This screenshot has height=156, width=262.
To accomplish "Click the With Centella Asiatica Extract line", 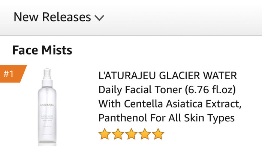I will tap(170, 104).
